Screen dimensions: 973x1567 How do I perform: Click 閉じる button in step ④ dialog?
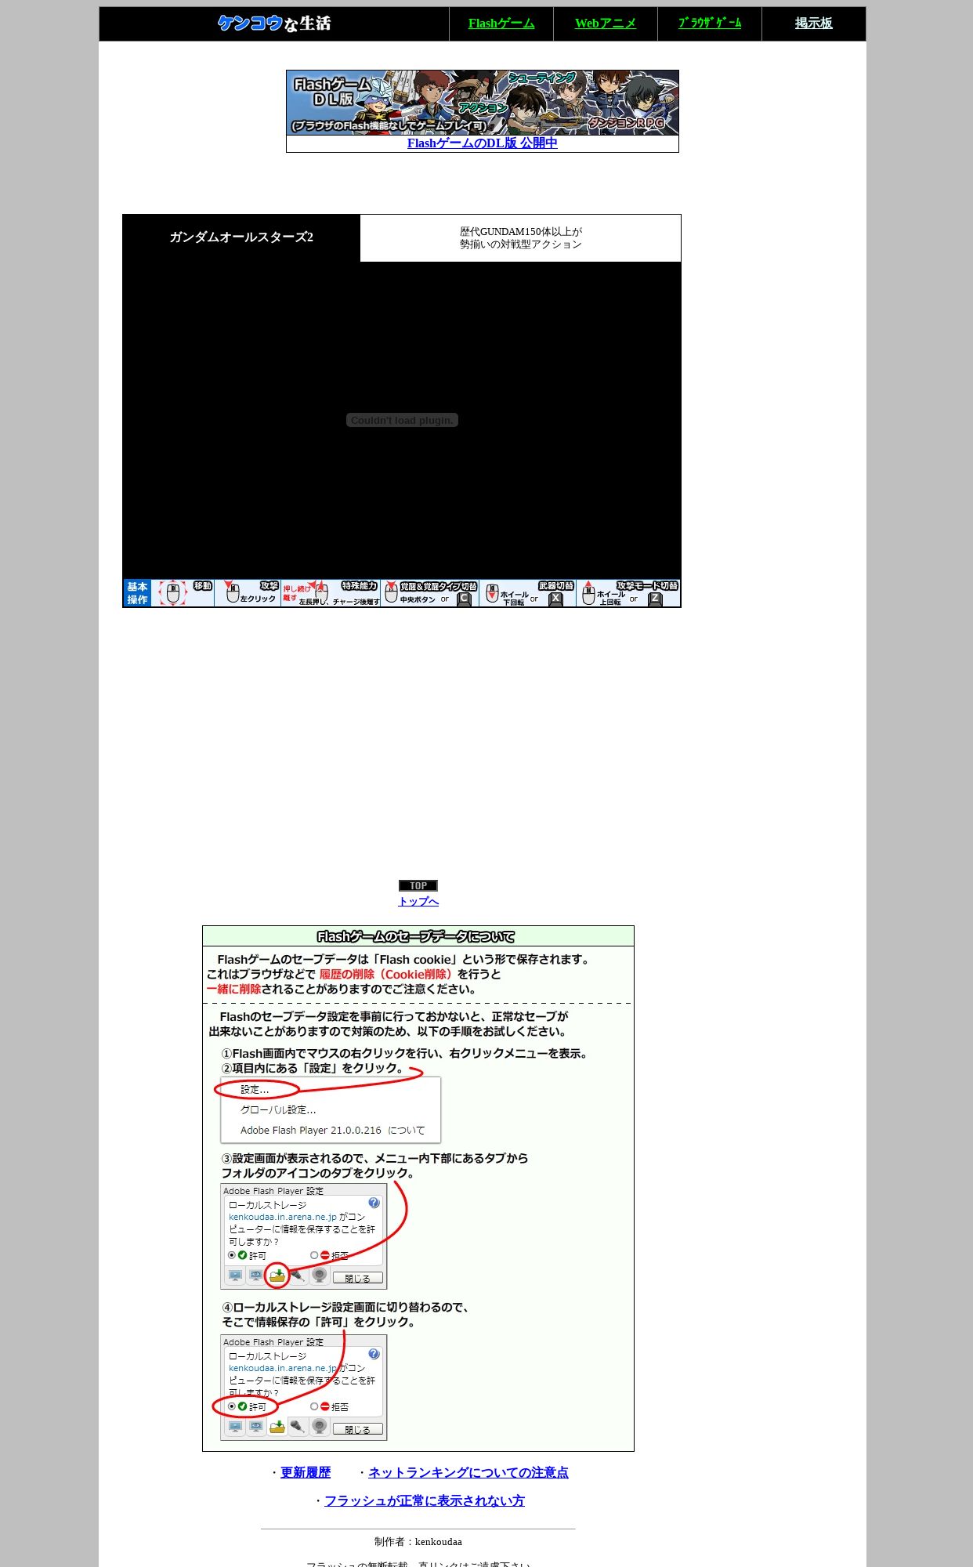pyautogui.click(x=358, y=1429)
